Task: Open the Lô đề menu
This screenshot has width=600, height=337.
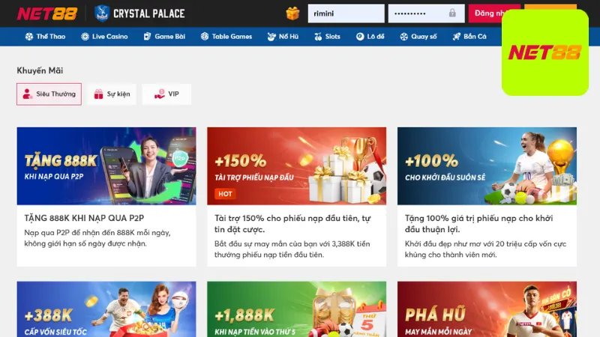Action: 370,37
